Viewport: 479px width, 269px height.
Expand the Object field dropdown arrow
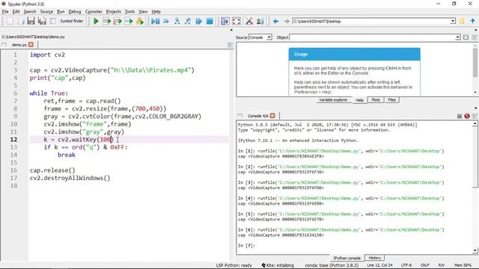click(x=457, y=37)
